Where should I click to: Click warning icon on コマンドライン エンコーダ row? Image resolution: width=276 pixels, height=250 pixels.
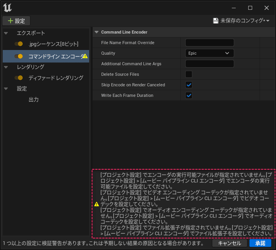(x=85, y=56)
